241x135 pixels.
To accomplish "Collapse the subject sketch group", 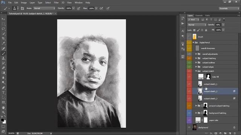I will [x=196, y=71].
